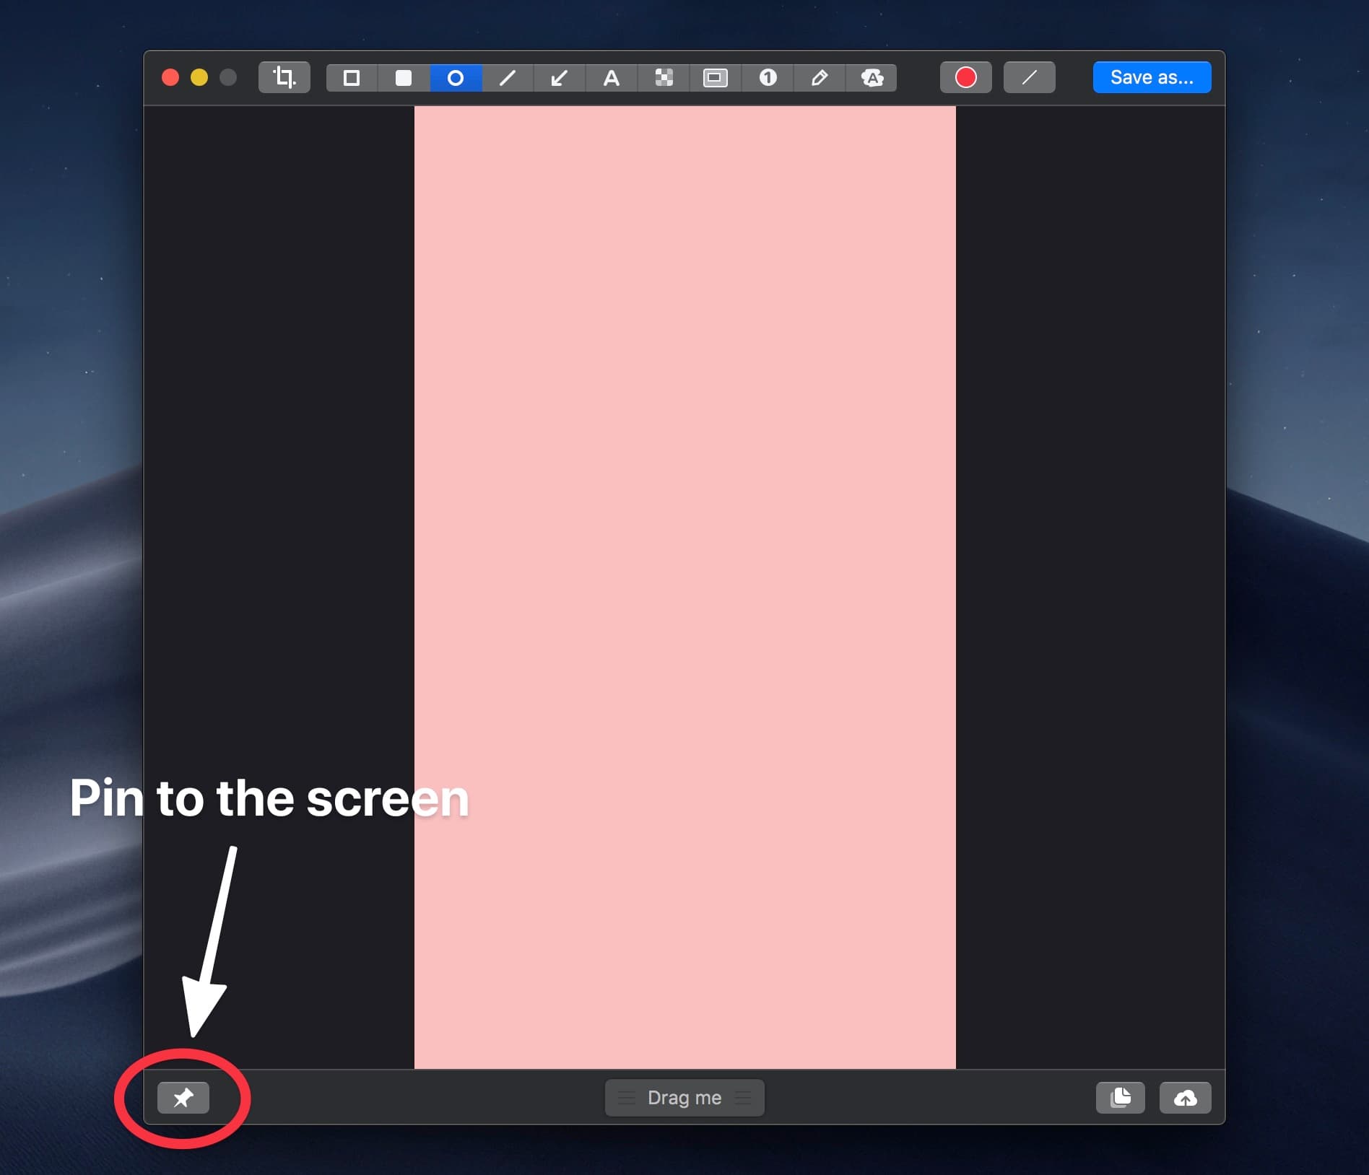Minimize the editor window
The width and height of the screenshot is (1369, 1175).
199,77
